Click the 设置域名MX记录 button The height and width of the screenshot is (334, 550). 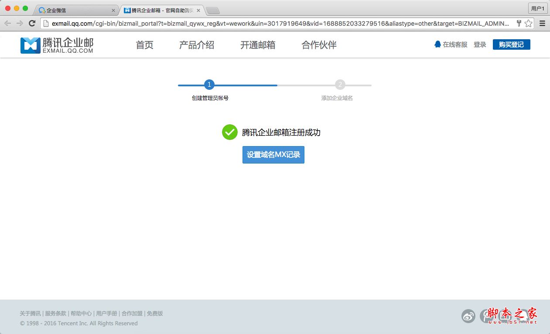[x=273, y=155]
